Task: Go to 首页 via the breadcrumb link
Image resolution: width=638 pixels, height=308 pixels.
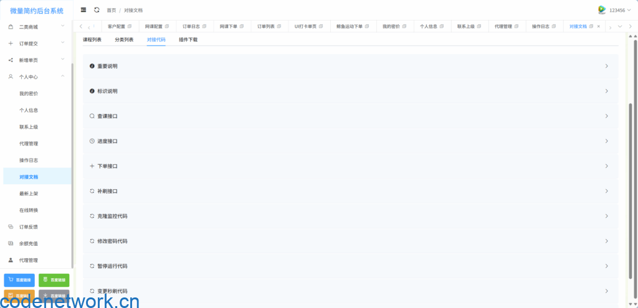Action: click(111, 11)
